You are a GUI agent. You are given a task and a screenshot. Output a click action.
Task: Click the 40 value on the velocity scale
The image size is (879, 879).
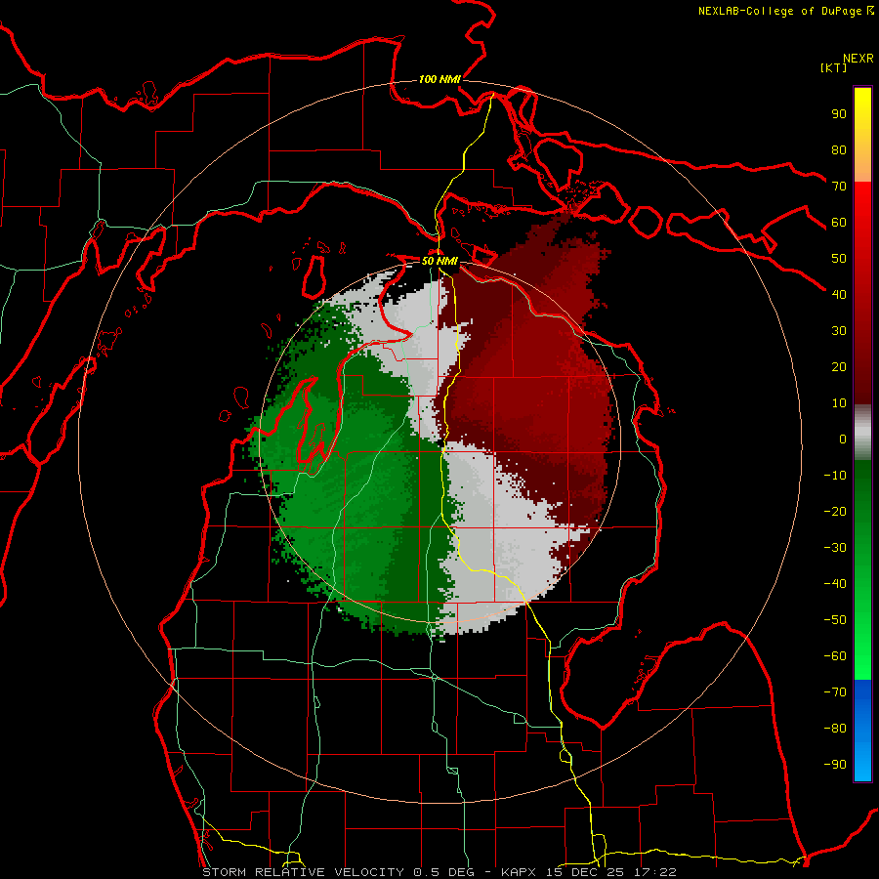(839, 294)
